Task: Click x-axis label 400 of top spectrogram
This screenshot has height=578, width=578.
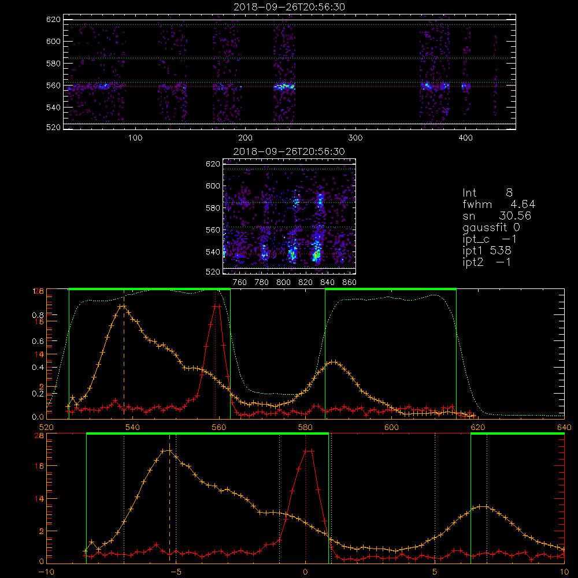Action: click(465, 138)
